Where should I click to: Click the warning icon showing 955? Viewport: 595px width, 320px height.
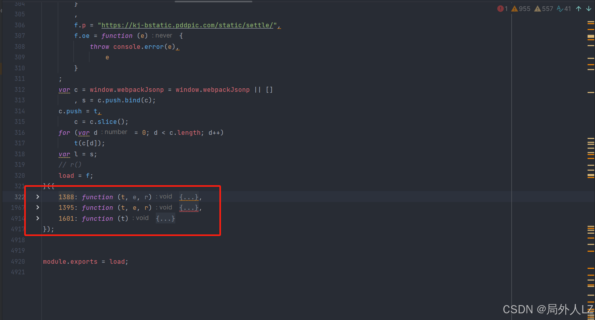(x=521, y=9)
